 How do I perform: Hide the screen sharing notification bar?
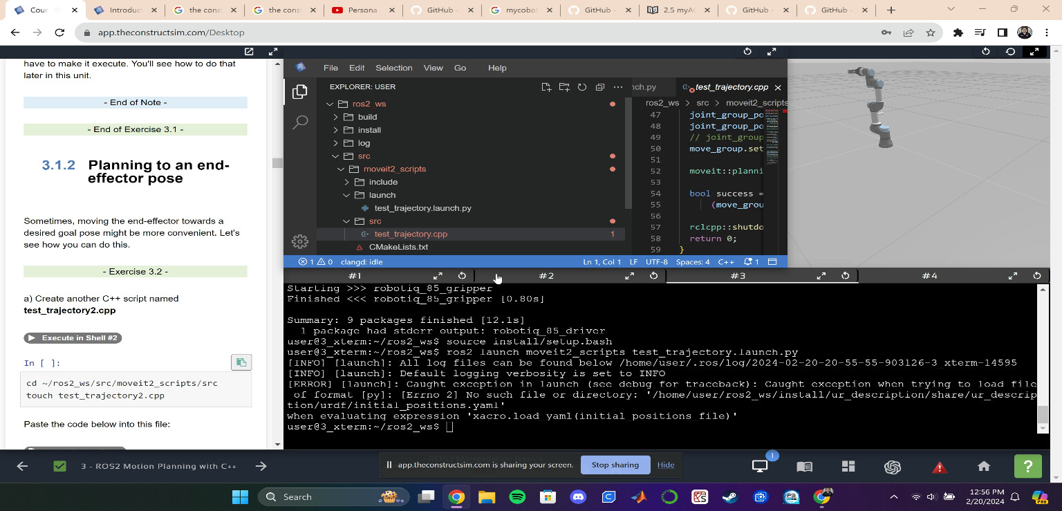click(x=666, y=465)
